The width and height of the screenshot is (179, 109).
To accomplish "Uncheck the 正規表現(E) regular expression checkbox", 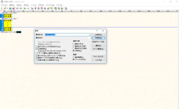I will point(37,49).
